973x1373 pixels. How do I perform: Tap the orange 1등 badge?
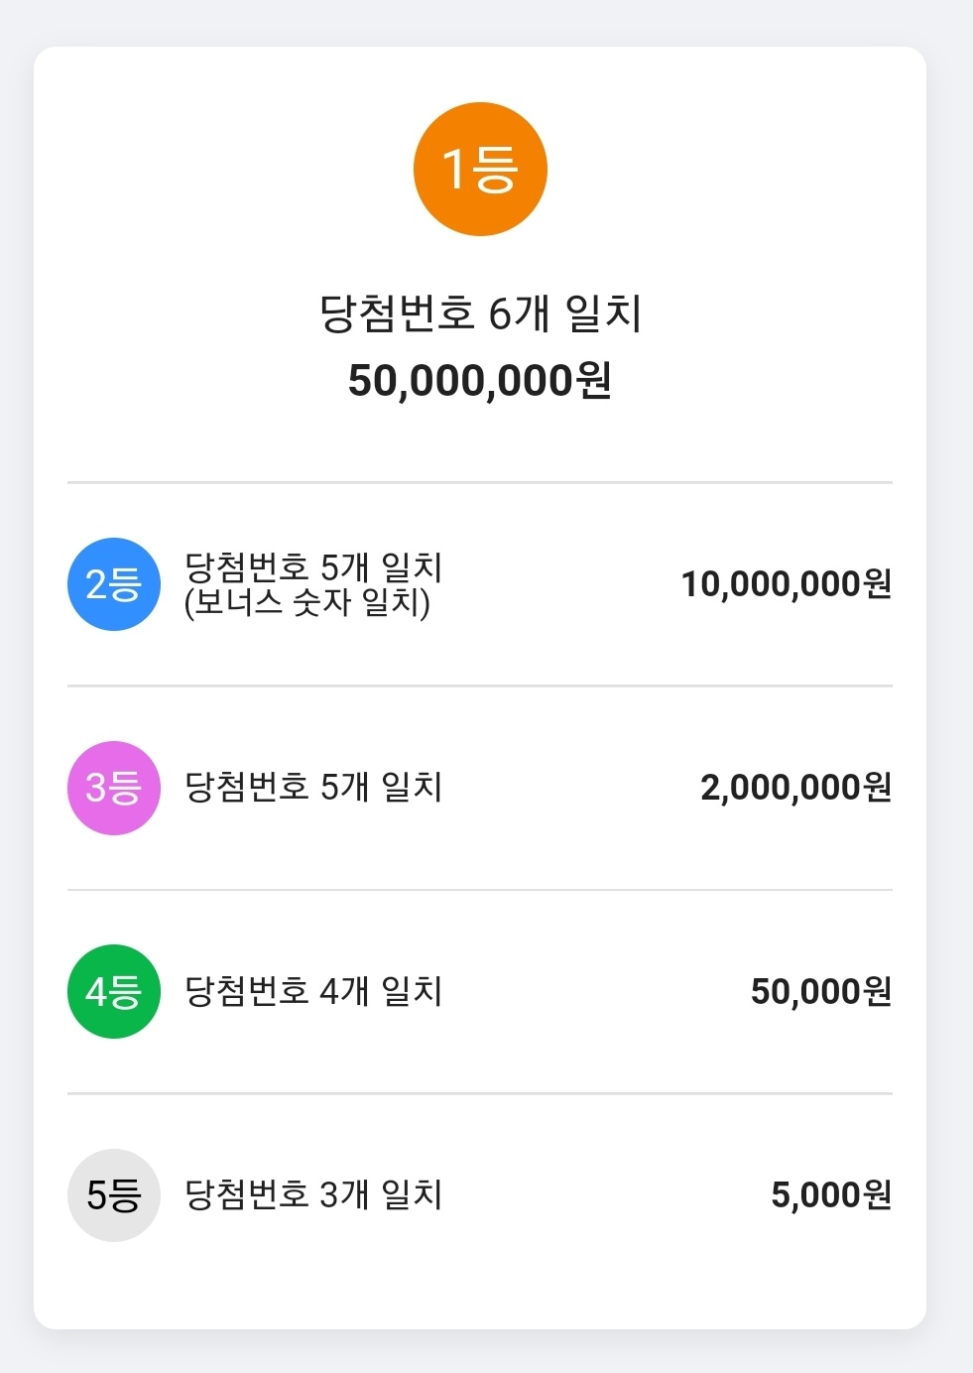(x=480, y=169)
